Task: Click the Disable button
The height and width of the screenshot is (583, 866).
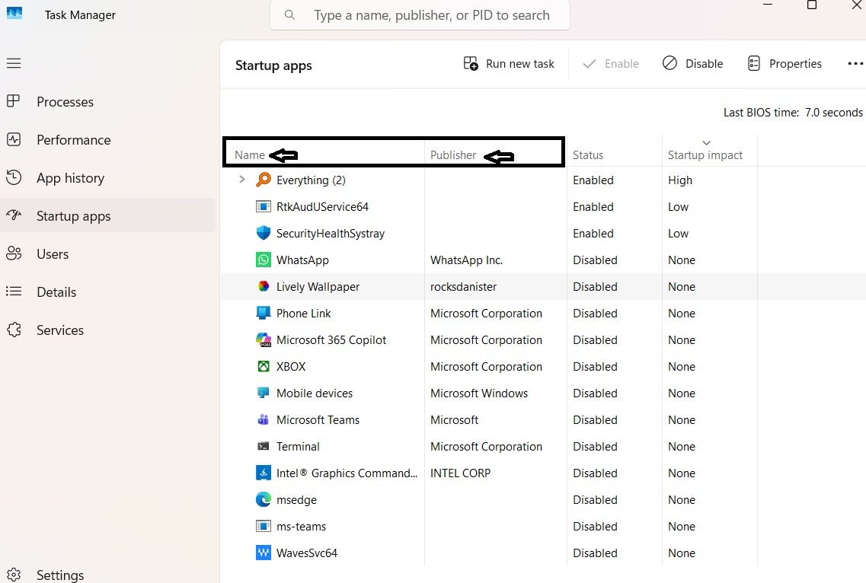Action: 692,64
